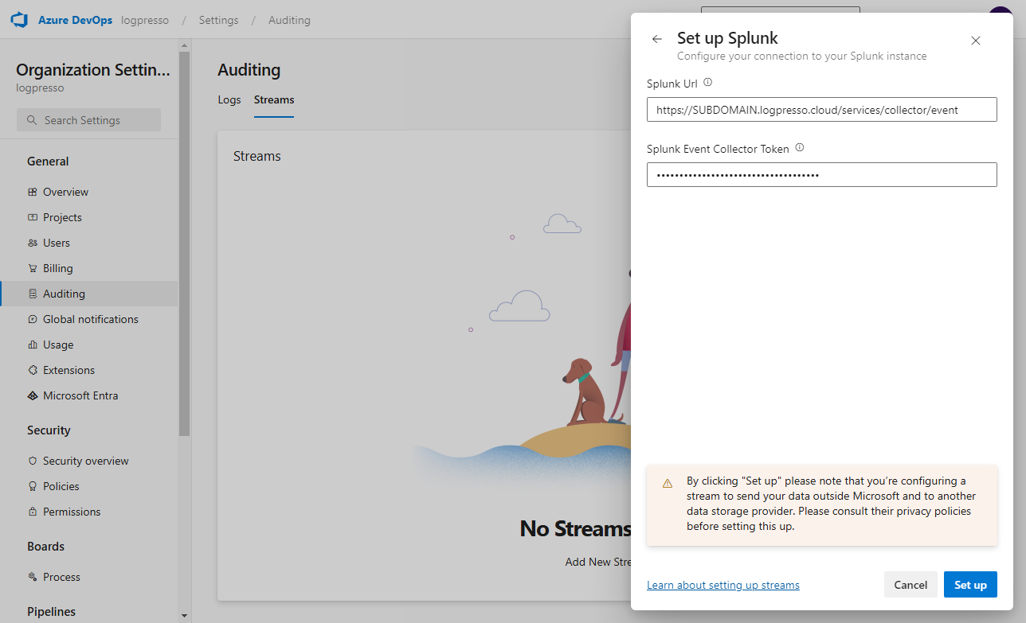Close the Set up Splunk panel
The height and width of the screenshot is (623, 1026).
click(x=976, y=41)
